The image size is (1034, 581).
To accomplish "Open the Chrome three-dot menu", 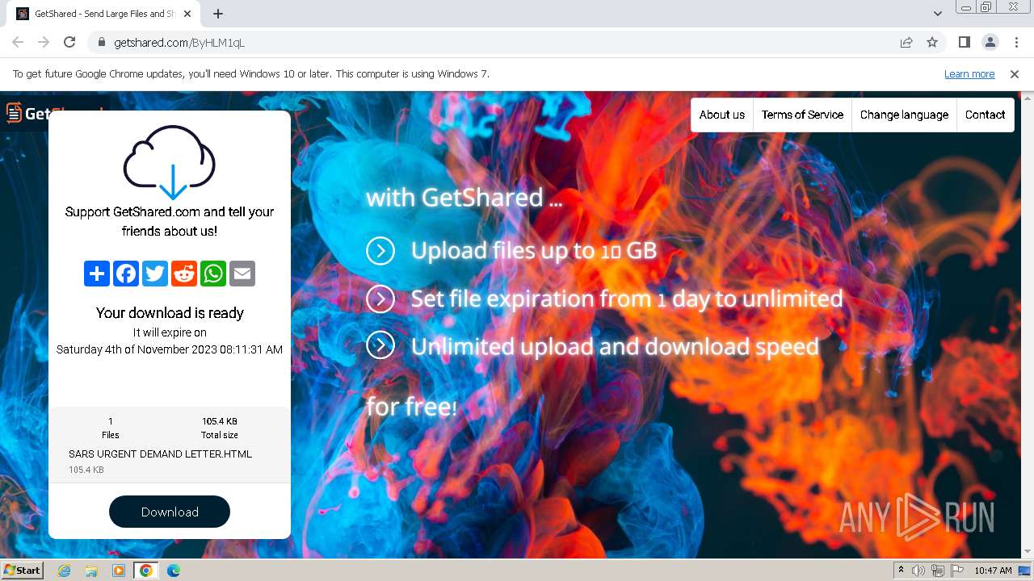I will [x=1015, y=42].
